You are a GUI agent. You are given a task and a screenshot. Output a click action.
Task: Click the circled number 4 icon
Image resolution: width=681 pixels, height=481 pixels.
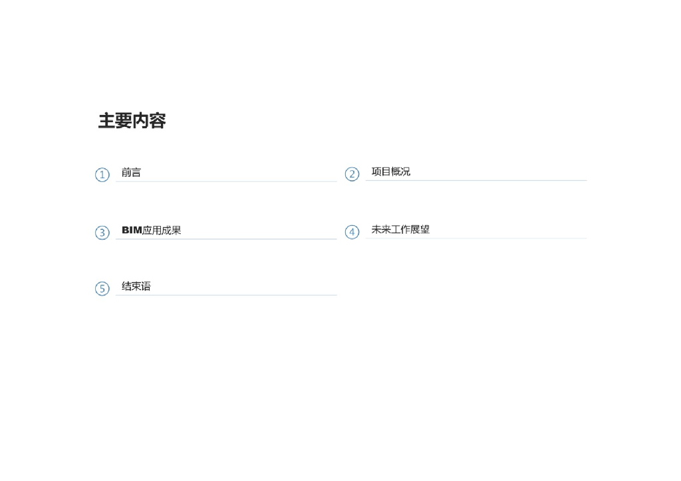pyautogui.click(x=352, y=232)
